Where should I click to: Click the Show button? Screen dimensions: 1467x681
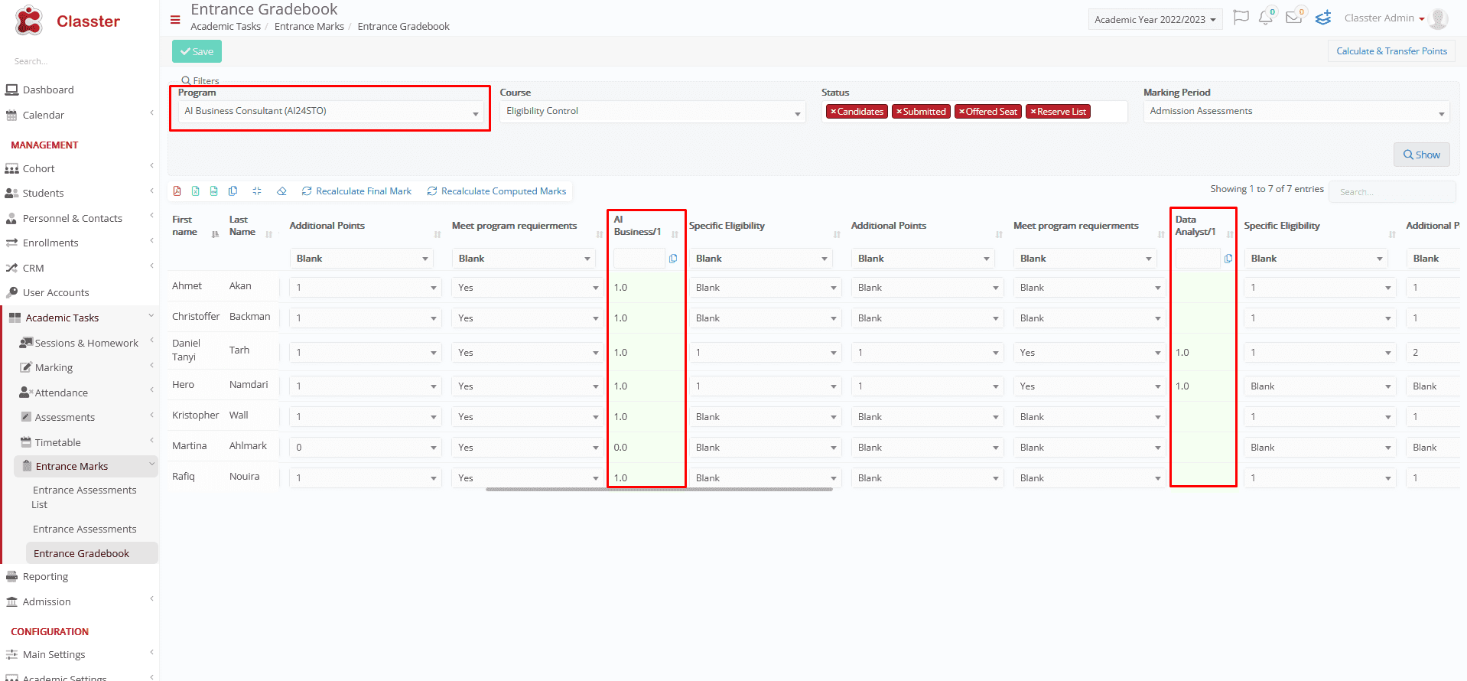click(x=1421, y=155)
